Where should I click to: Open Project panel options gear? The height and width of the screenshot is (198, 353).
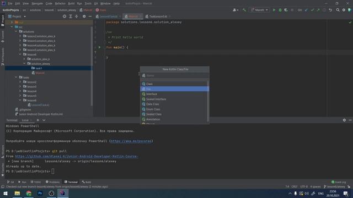click(x=84, y=16)
